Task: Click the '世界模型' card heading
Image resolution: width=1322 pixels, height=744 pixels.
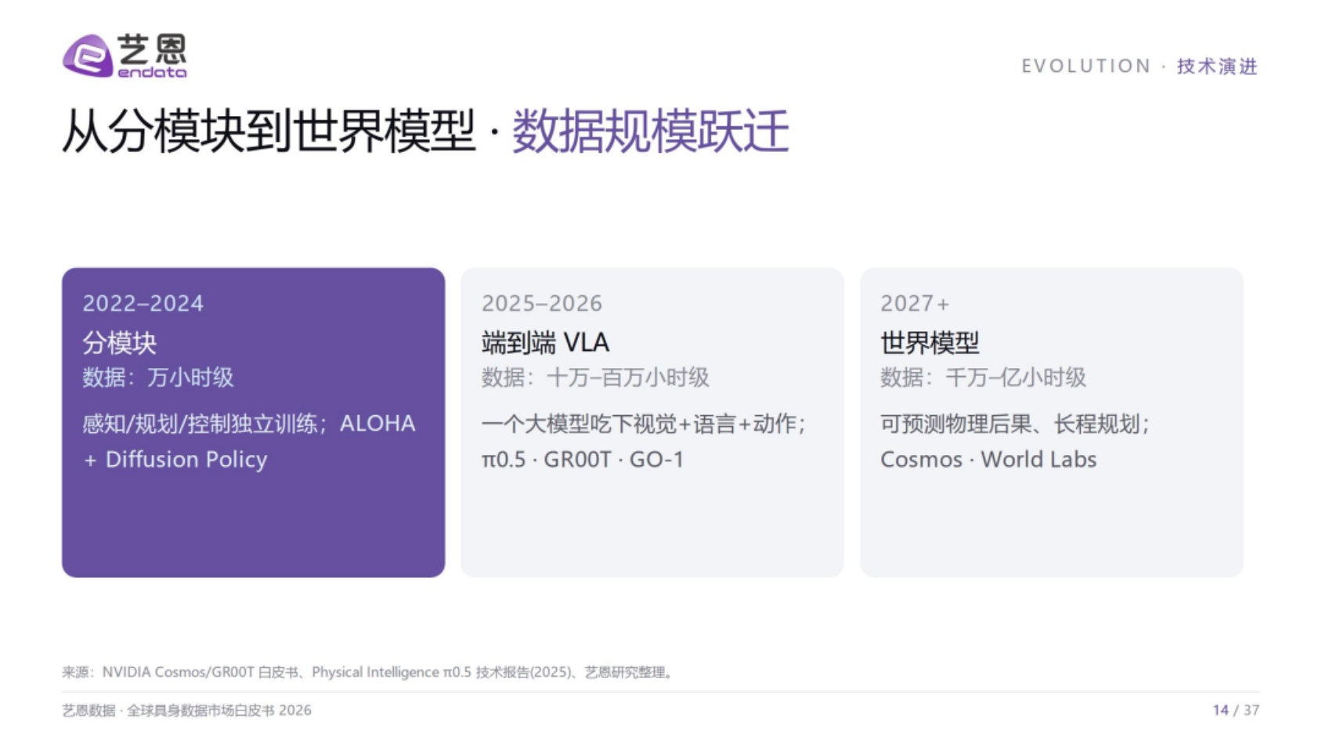Action: click(930, 342)
